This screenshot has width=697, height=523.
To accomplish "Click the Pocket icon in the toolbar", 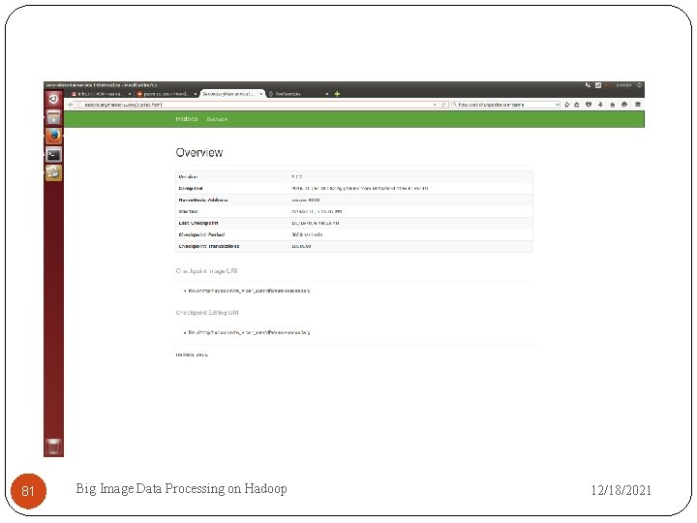I will pyautogui.click(x=589, y=105).
